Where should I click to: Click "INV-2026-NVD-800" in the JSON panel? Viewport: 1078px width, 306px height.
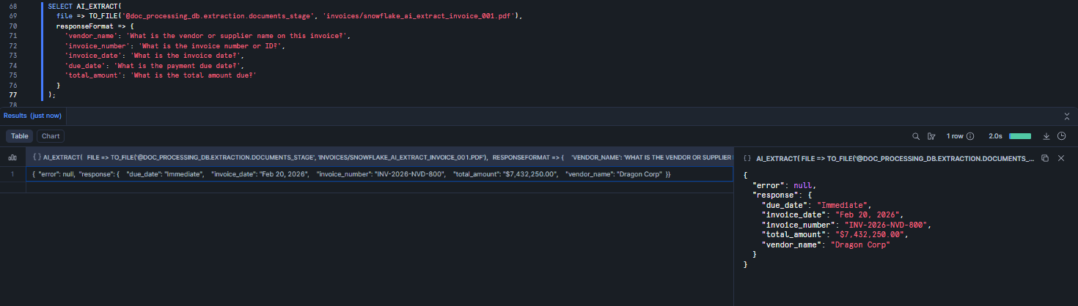tap(884, 225)
